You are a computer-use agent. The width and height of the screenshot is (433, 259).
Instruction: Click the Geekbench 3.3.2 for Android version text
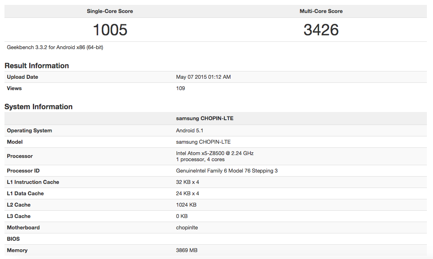point(55,47)
